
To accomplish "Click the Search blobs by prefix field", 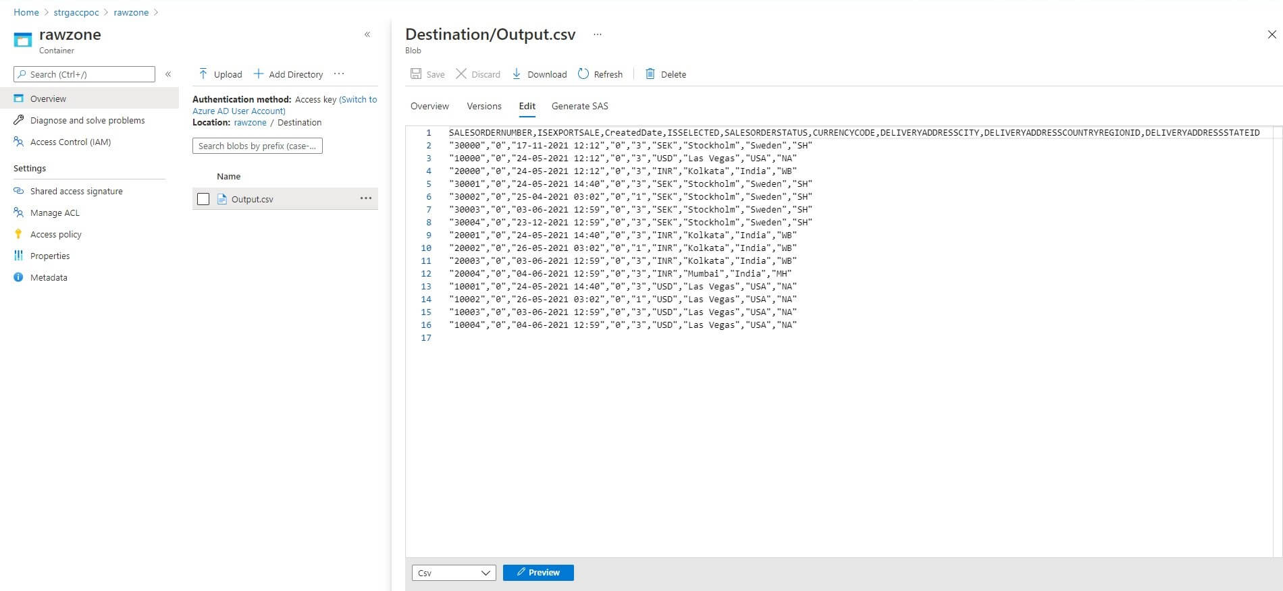I will (257, 146).
